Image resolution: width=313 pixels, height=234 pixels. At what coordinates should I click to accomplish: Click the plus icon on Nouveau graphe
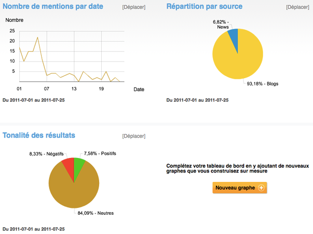pos(261,188)
